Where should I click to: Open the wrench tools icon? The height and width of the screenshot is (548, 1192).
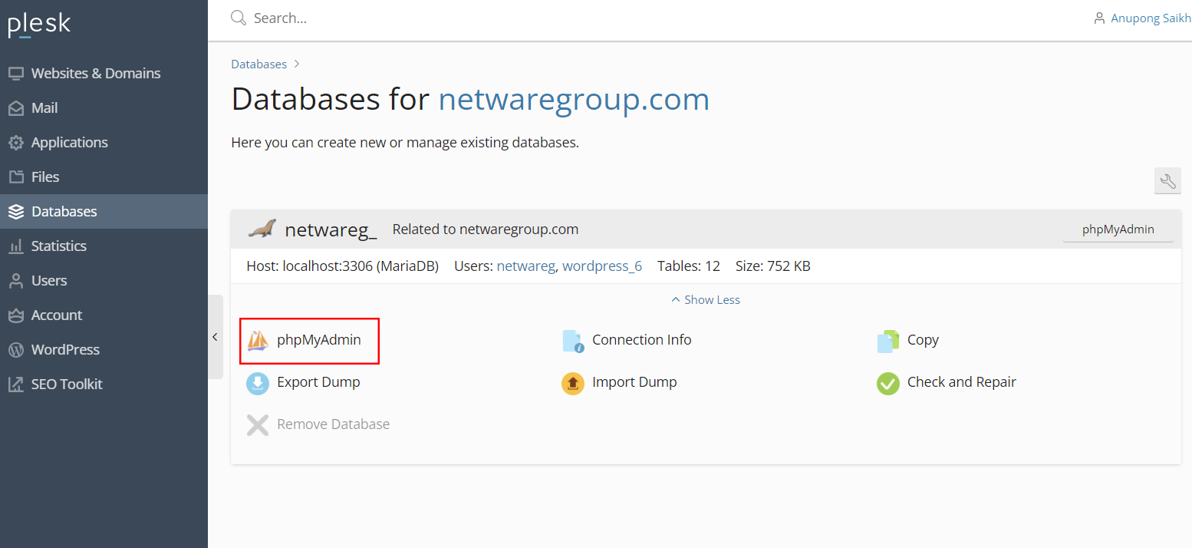point(1167,181)
